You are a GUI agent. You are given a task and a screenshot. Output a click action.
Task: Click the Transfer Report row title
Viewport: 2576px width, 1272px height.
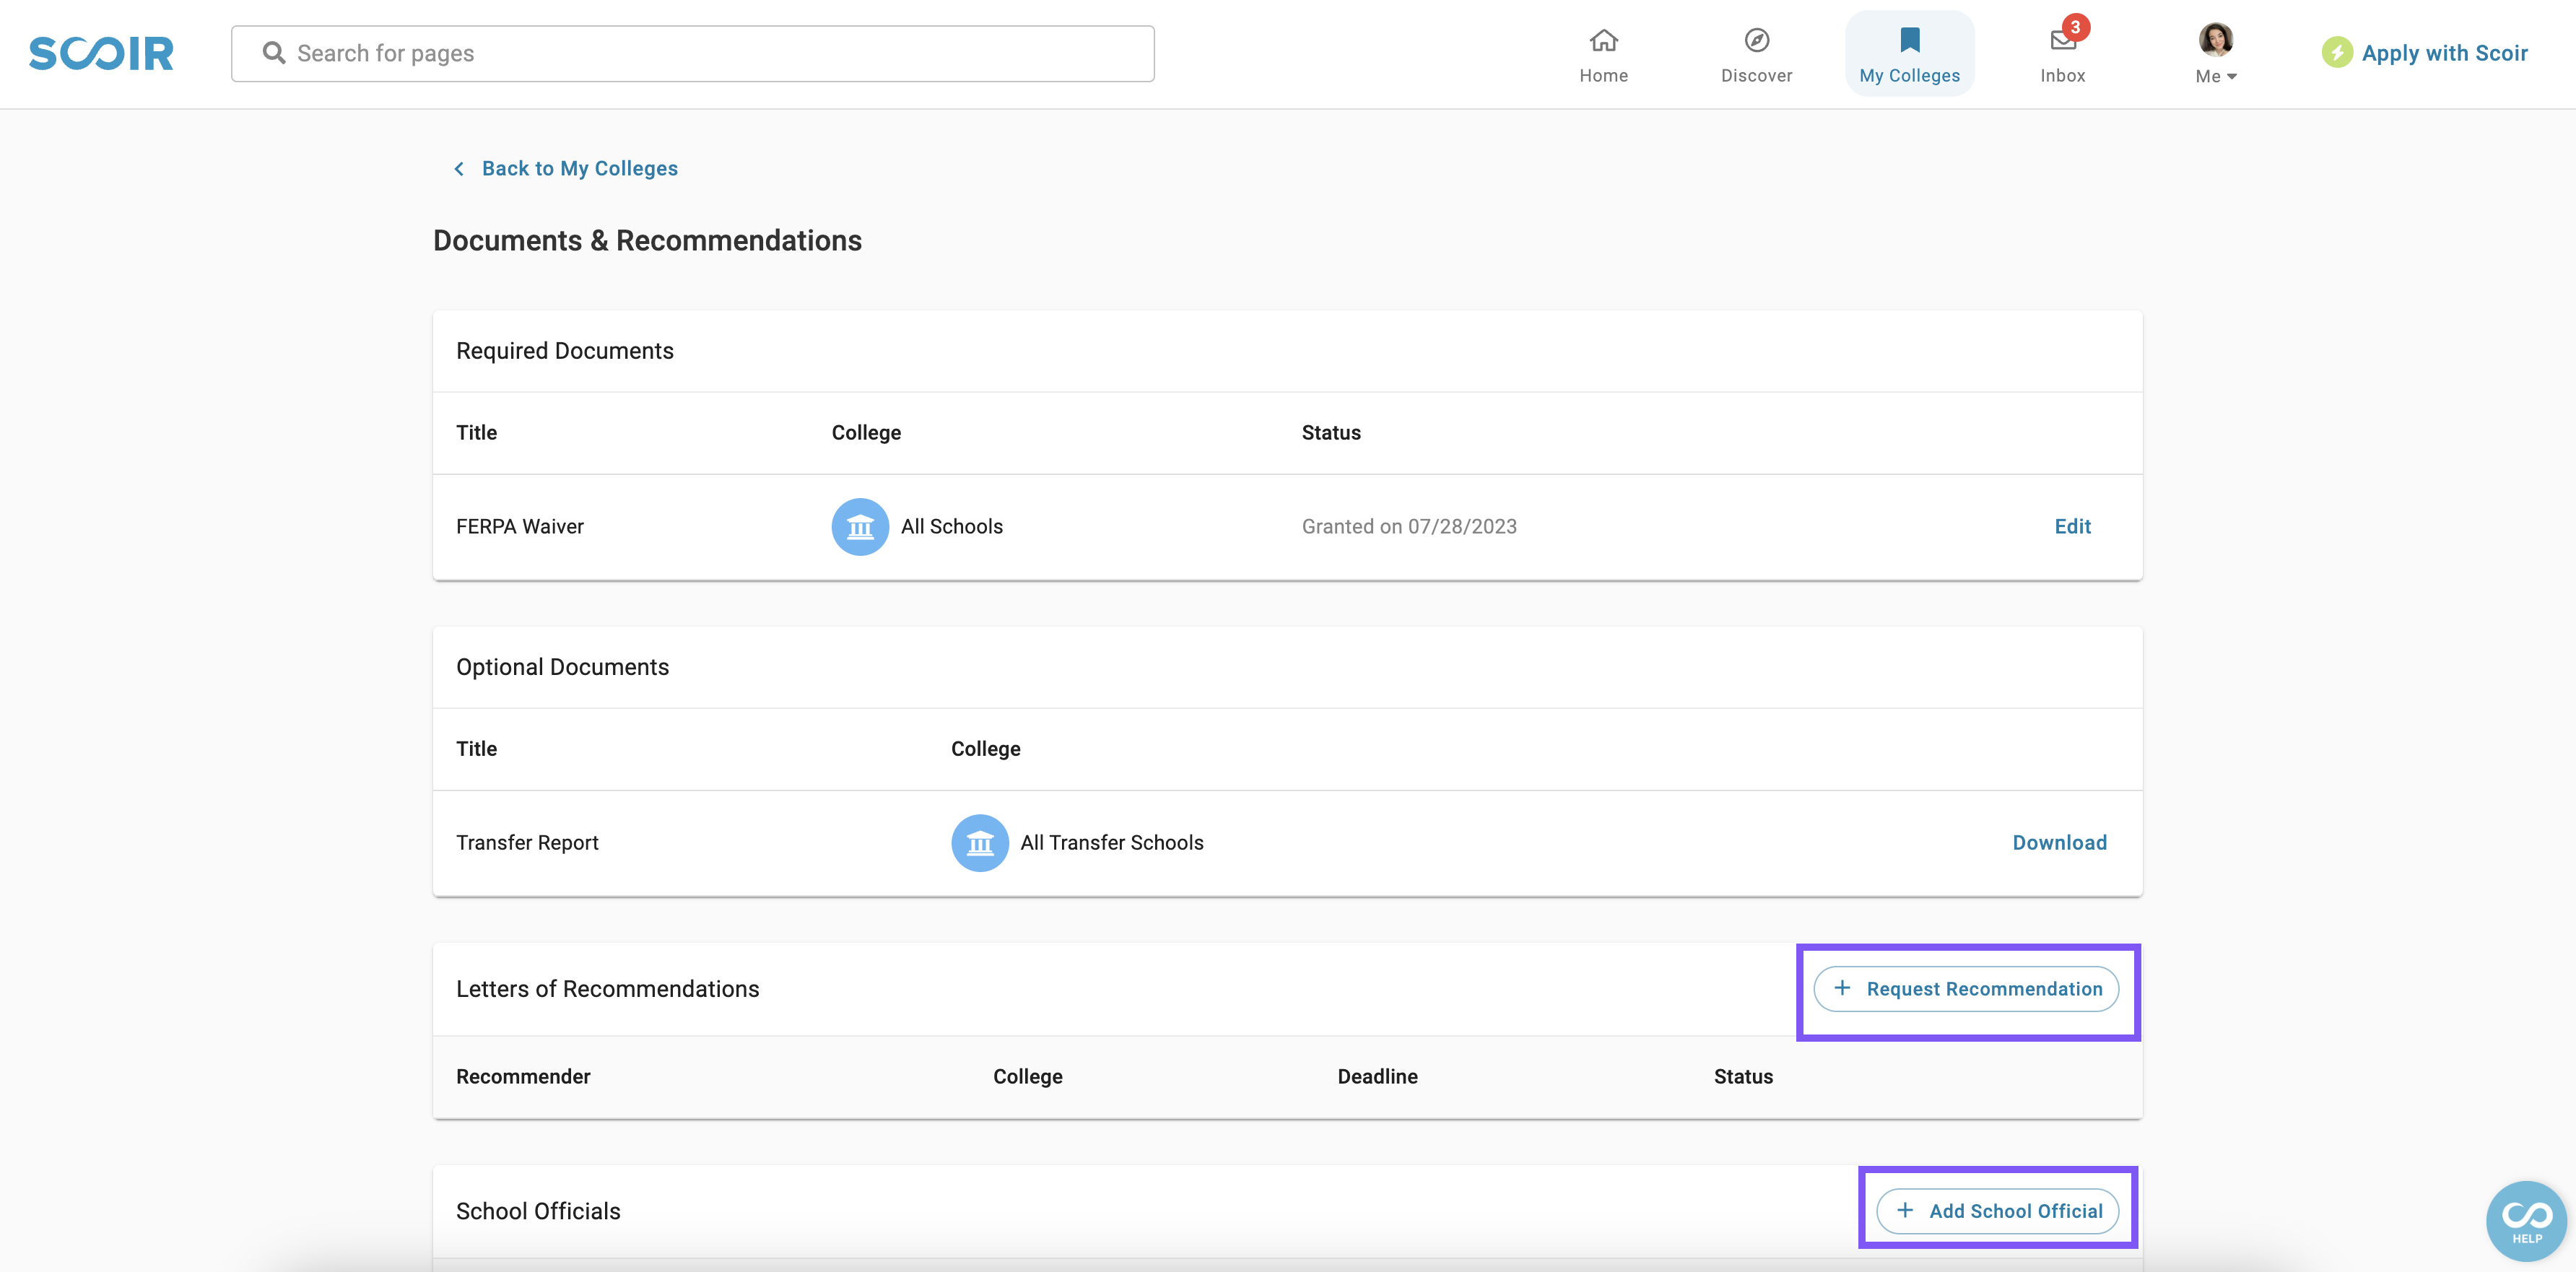pos(527,843)
